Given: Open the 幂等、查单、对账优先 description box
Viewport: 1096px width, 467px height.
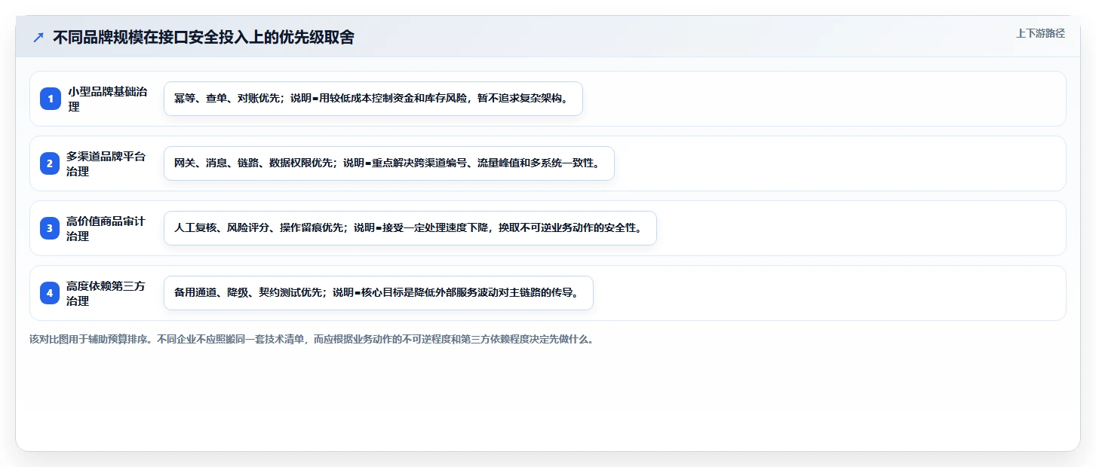Looking at the screenshot, I should [x=373, y=99].
